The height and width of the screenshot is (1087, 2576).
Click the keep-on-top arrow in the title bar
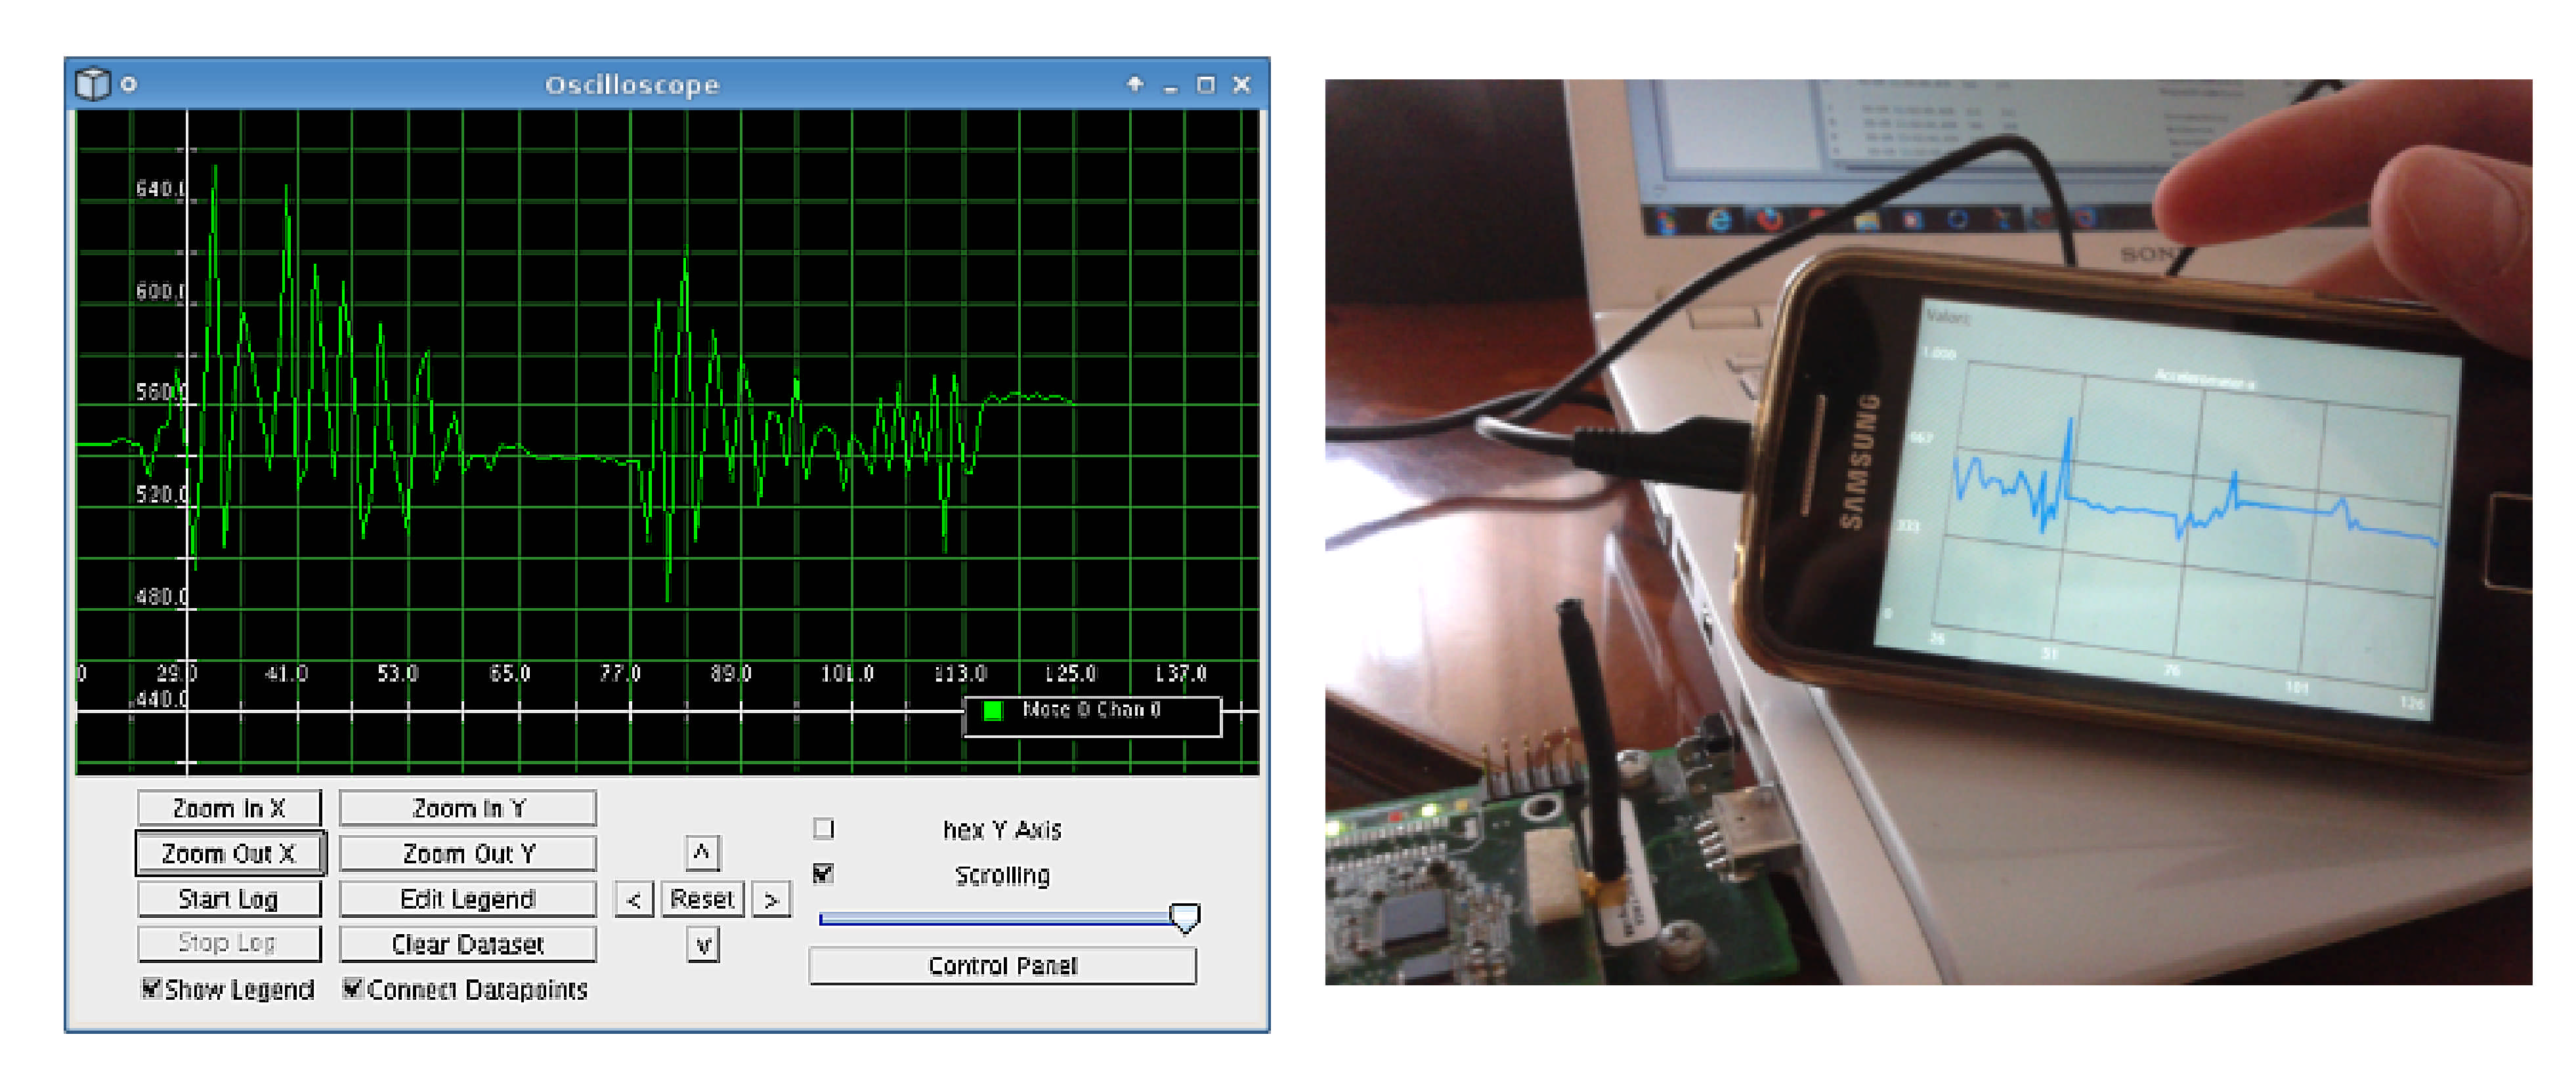[x=1135, y=84]
